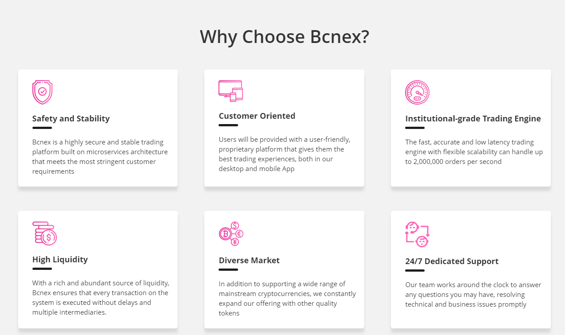Select the High Liquidity heading

[x=60, y=260]
